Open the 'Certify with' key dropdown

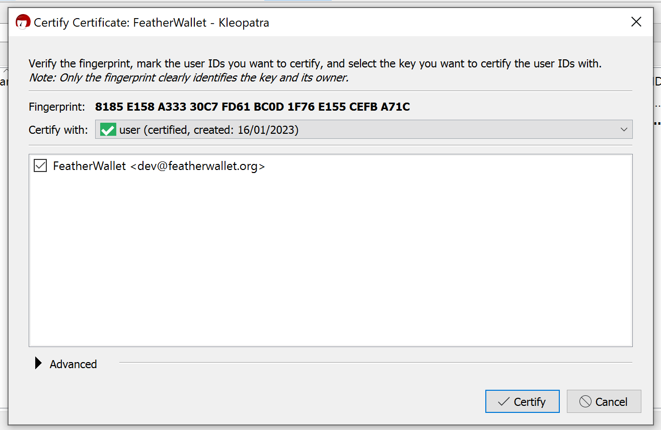pos(363,130)
